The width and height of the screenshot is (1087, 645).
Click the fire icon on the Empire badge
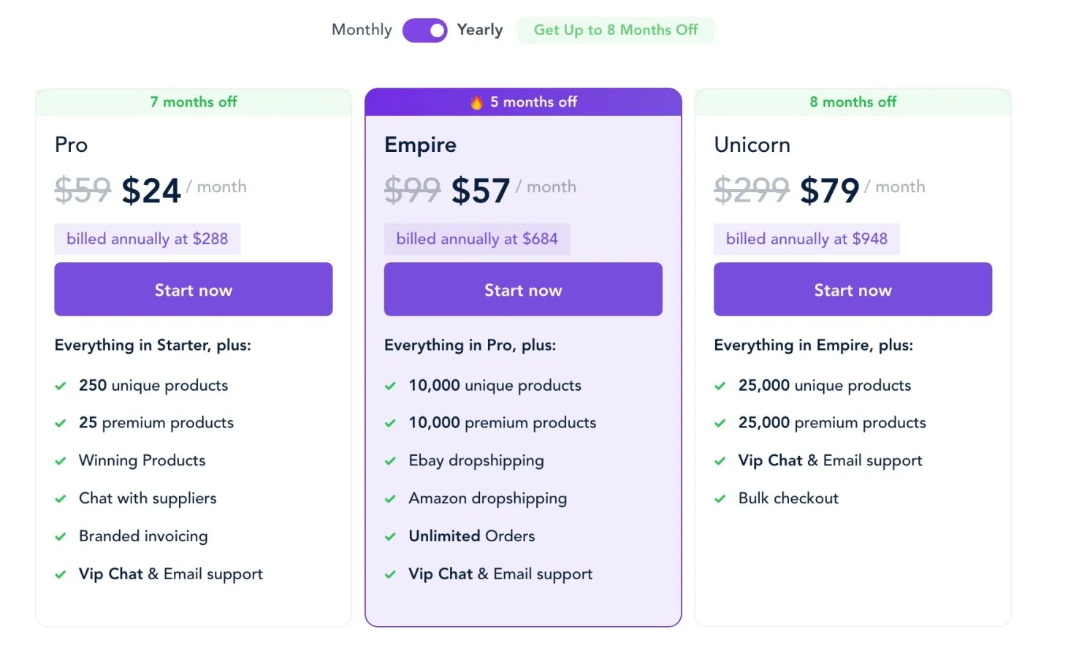(x=476, y=102)
